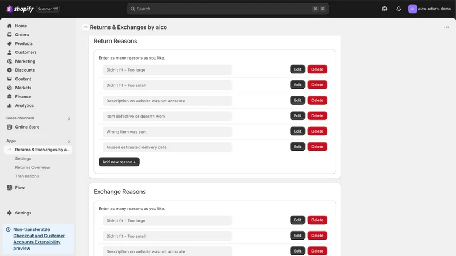Click the Settings gear icon

point(9,213)
